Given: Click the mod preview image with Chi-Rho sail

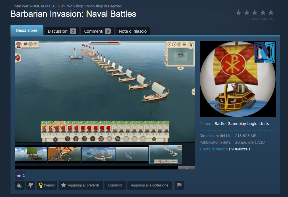Looking at the screenshot, I should click(x=238, y=79).
